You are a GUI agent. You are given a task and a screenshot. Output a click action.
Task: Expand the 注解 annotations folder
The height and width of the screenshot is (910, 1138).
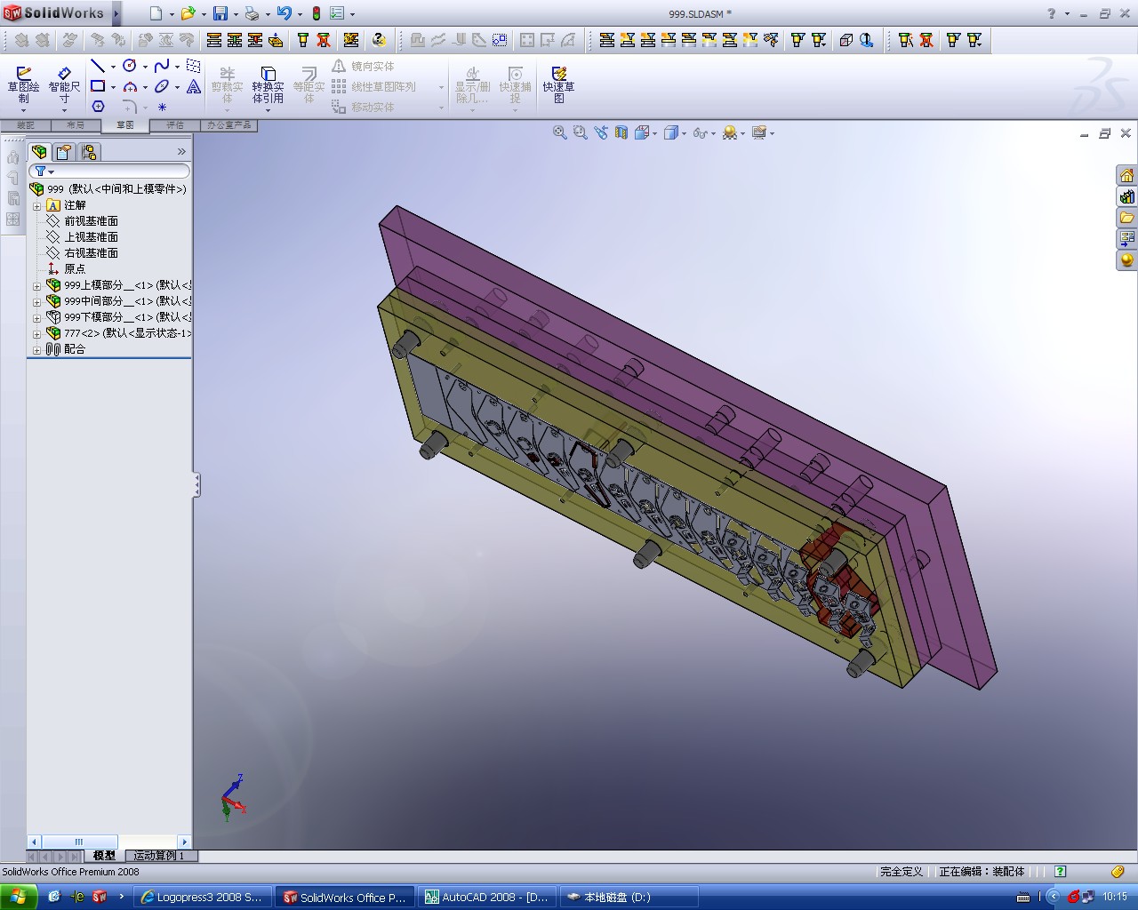[x=37, y=205]
